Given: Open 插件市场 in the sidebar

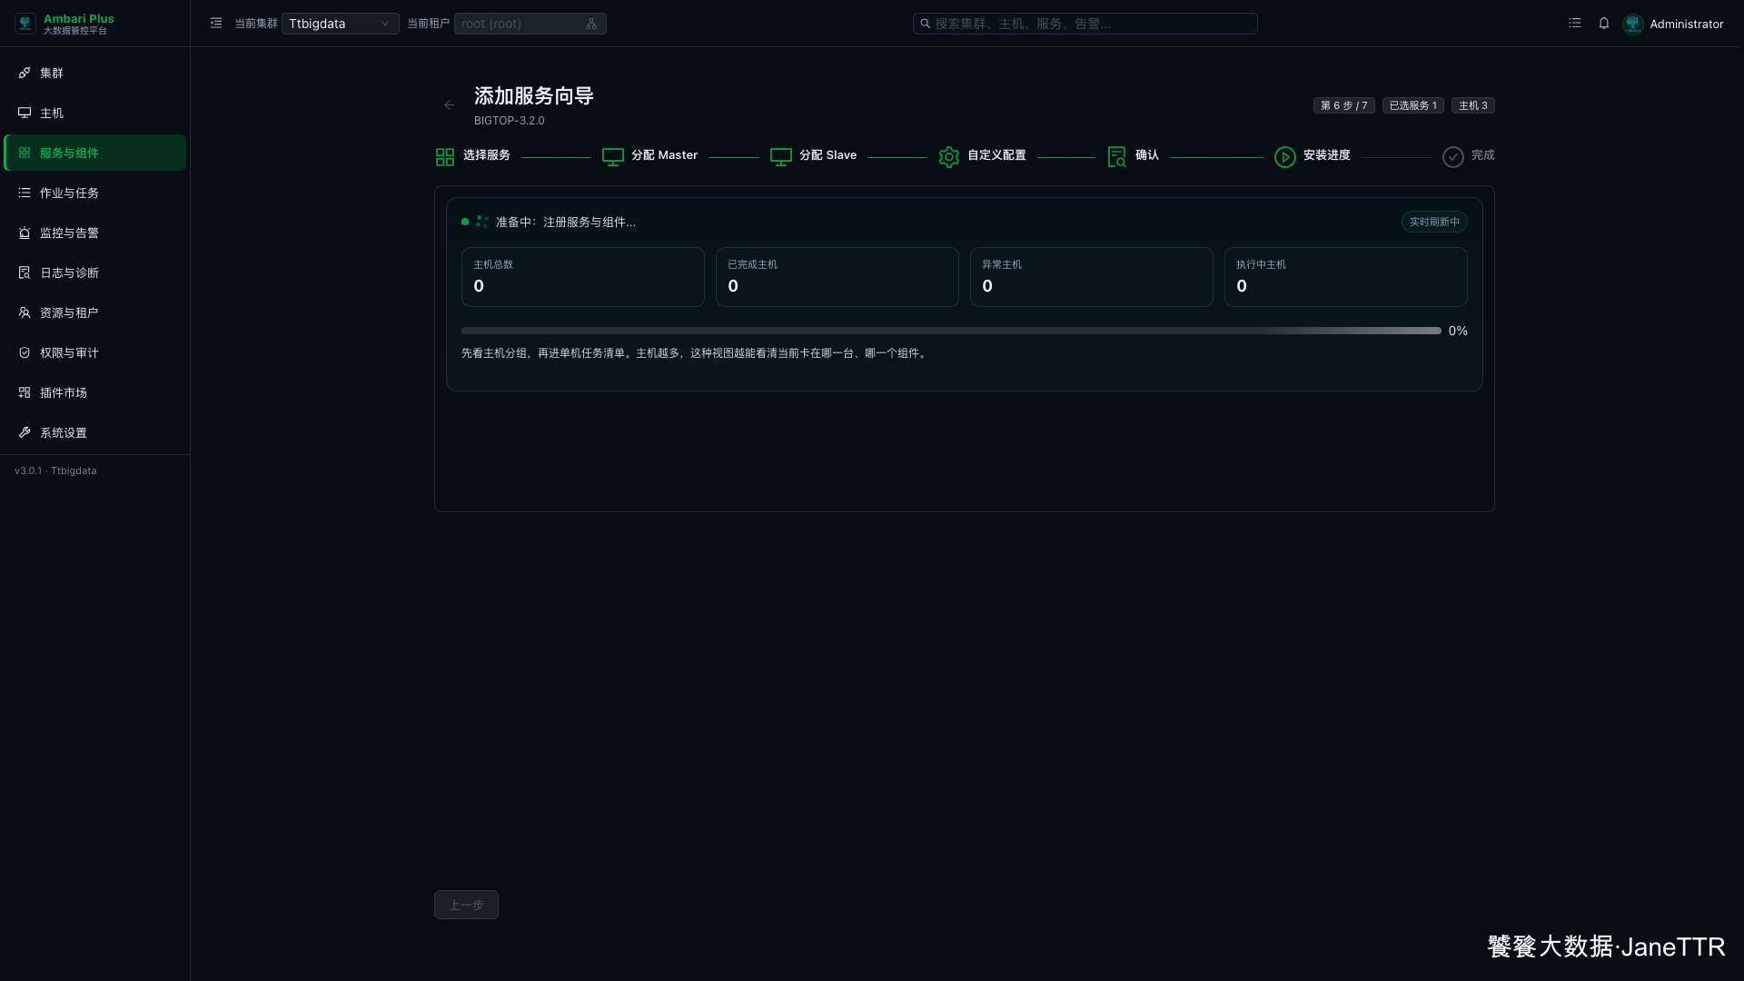Looking at the screenshot, I should [95, 392].
